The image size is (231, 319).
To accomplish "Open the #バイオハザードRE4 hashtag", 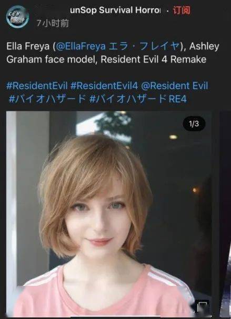I will [x=138, y=99].
